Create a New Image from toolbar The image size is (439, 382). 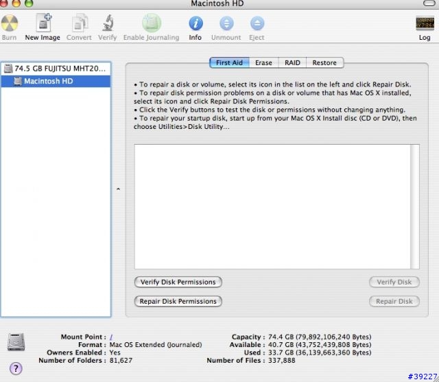[x=43, y=23]
